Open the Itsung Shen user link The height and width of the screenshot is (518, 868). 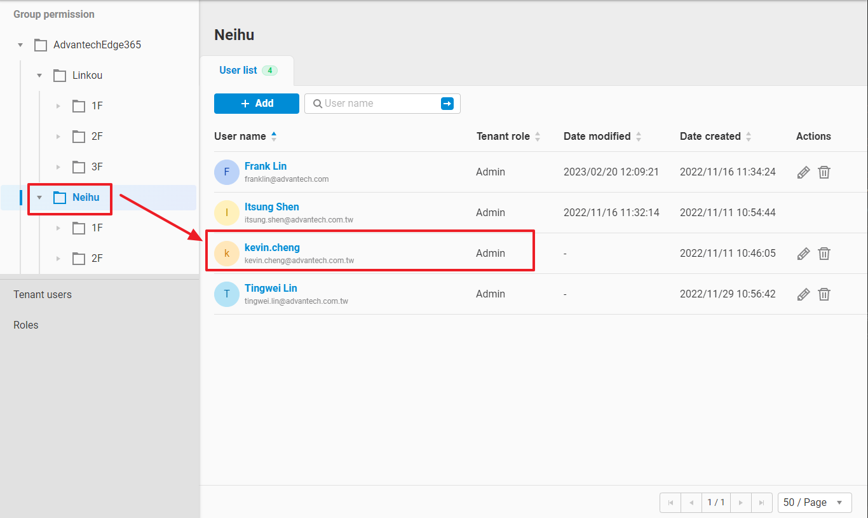pos(271,207)
